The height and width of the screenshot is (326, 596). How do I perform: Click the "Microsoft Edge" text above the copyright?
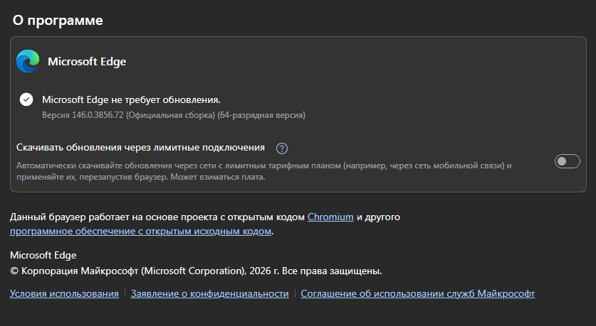tap(43, 255)
